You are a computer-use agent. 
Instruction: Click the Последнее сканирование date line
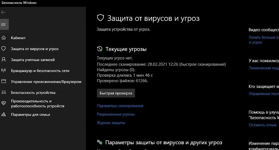pyautogui.click(x=161, y=64)
